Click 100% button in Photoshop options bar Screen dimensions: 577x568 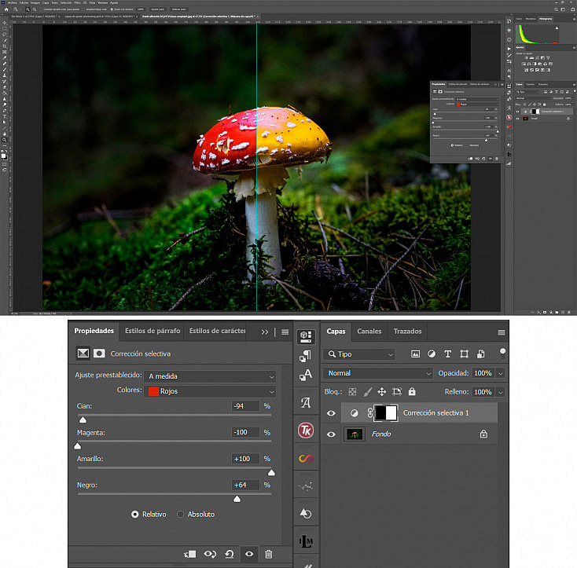(141, 9)
